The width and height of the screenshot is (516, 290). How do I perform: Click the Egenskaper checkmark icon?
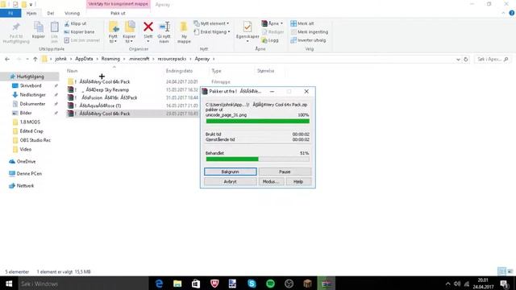pyautogui.click(x=248, y=27)
